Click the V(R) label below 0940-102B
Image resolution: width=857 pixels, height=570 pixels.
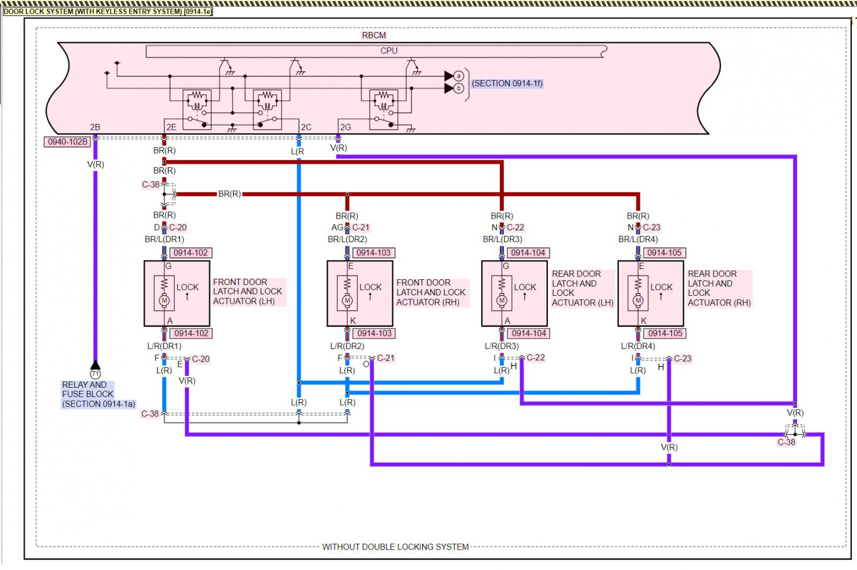click(95, 164)
